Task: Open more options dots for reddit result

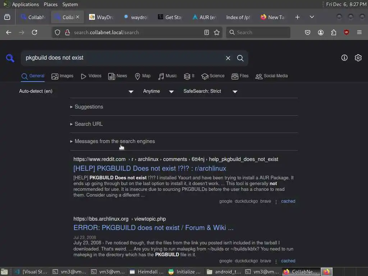Action: [x=276, y=202]
